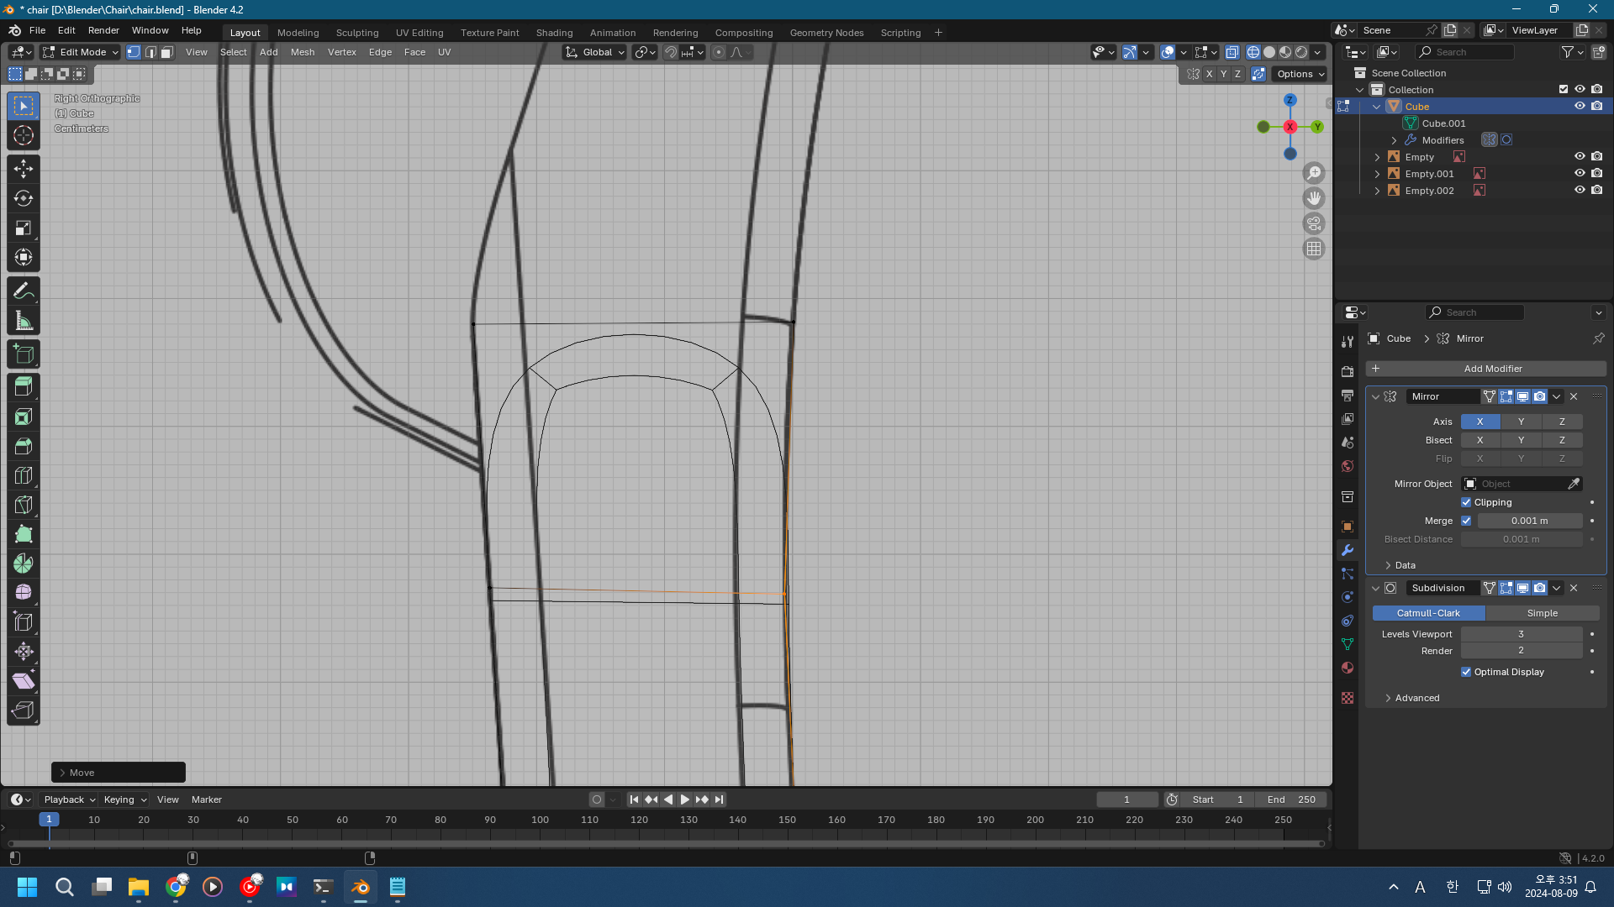Image resolution: width=1614 pixels, height=907 pixels.
Task: Click the Add Modifier button
Action: (x=1486, y=369)
